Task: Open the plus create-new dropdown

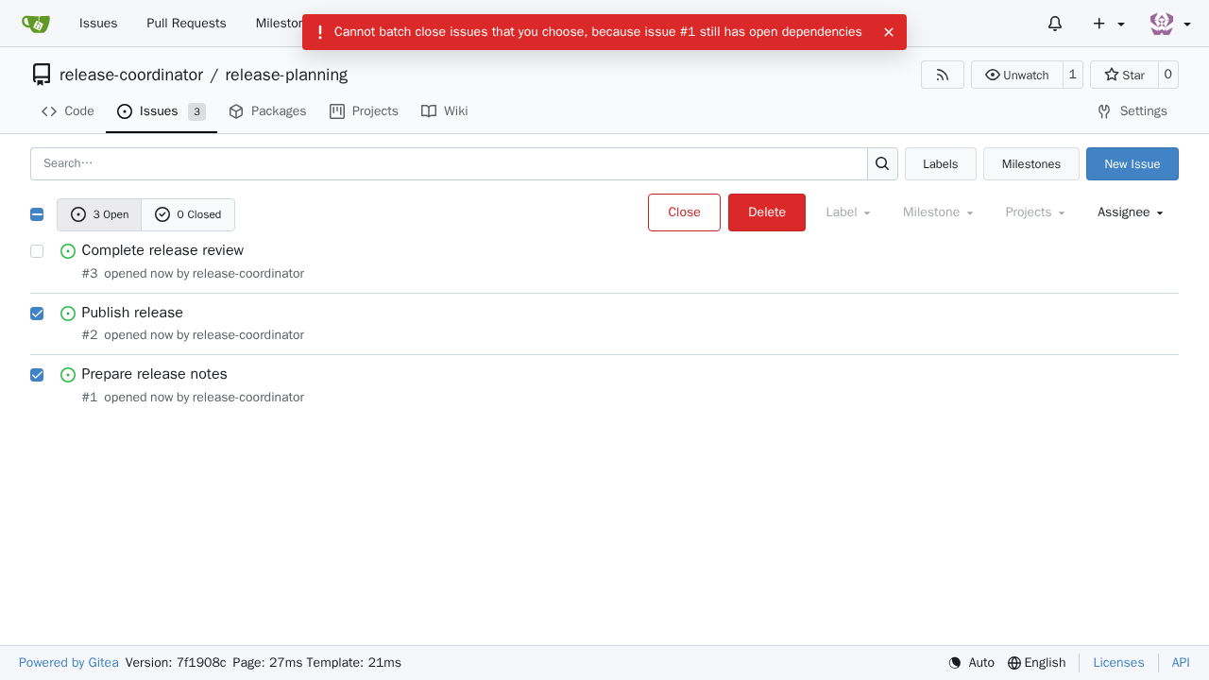Action: pos(1109,24)
